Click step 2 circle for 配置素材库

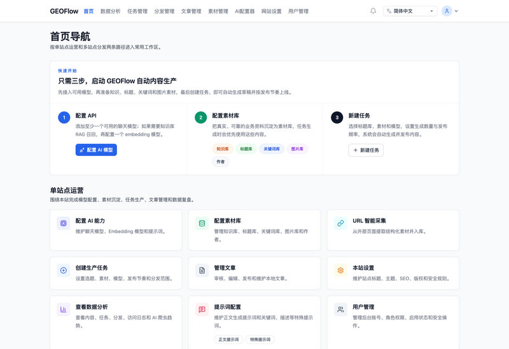[x=200, y=117]
